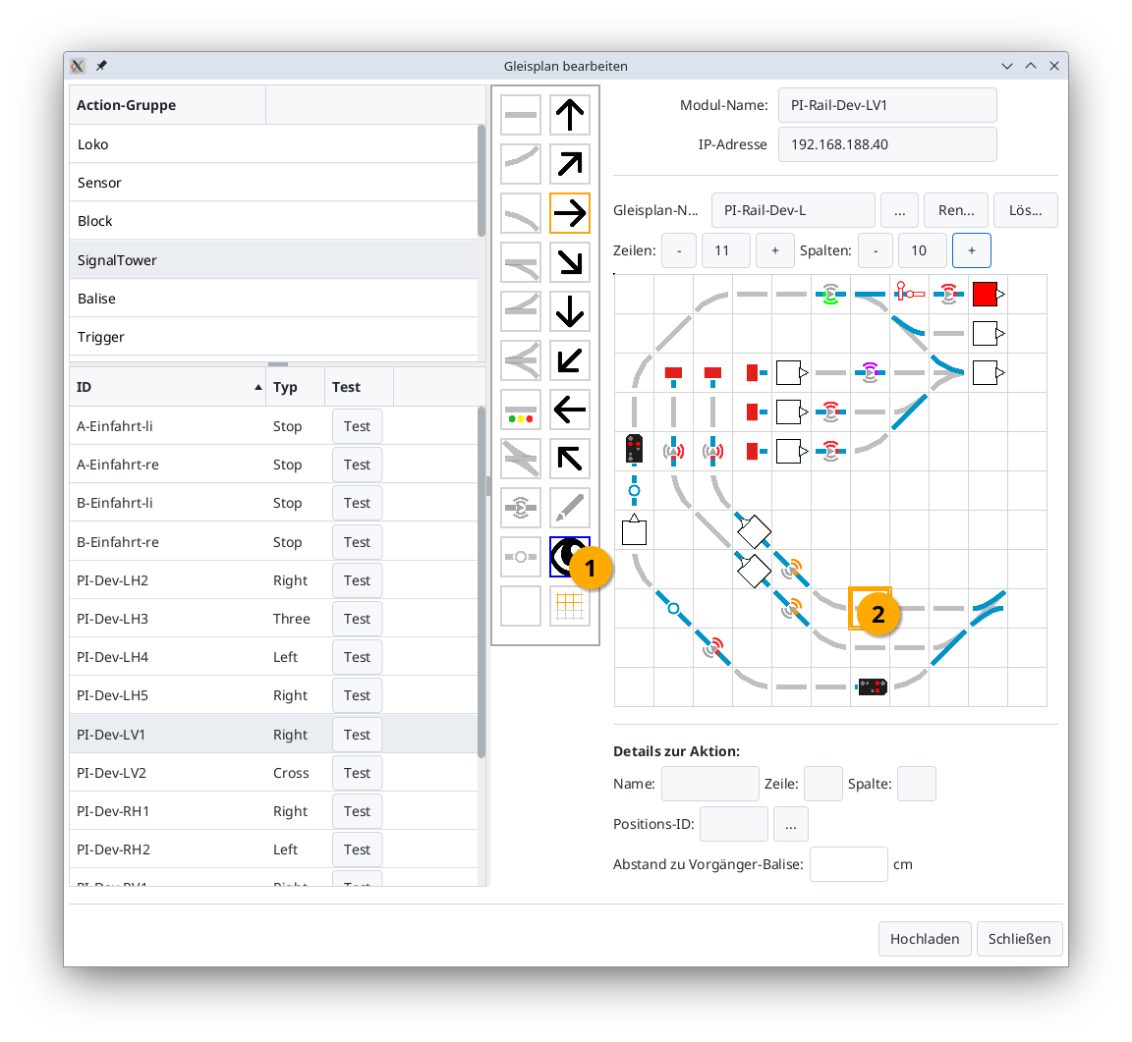Set direction with the up arrow

tap(570, 115)
